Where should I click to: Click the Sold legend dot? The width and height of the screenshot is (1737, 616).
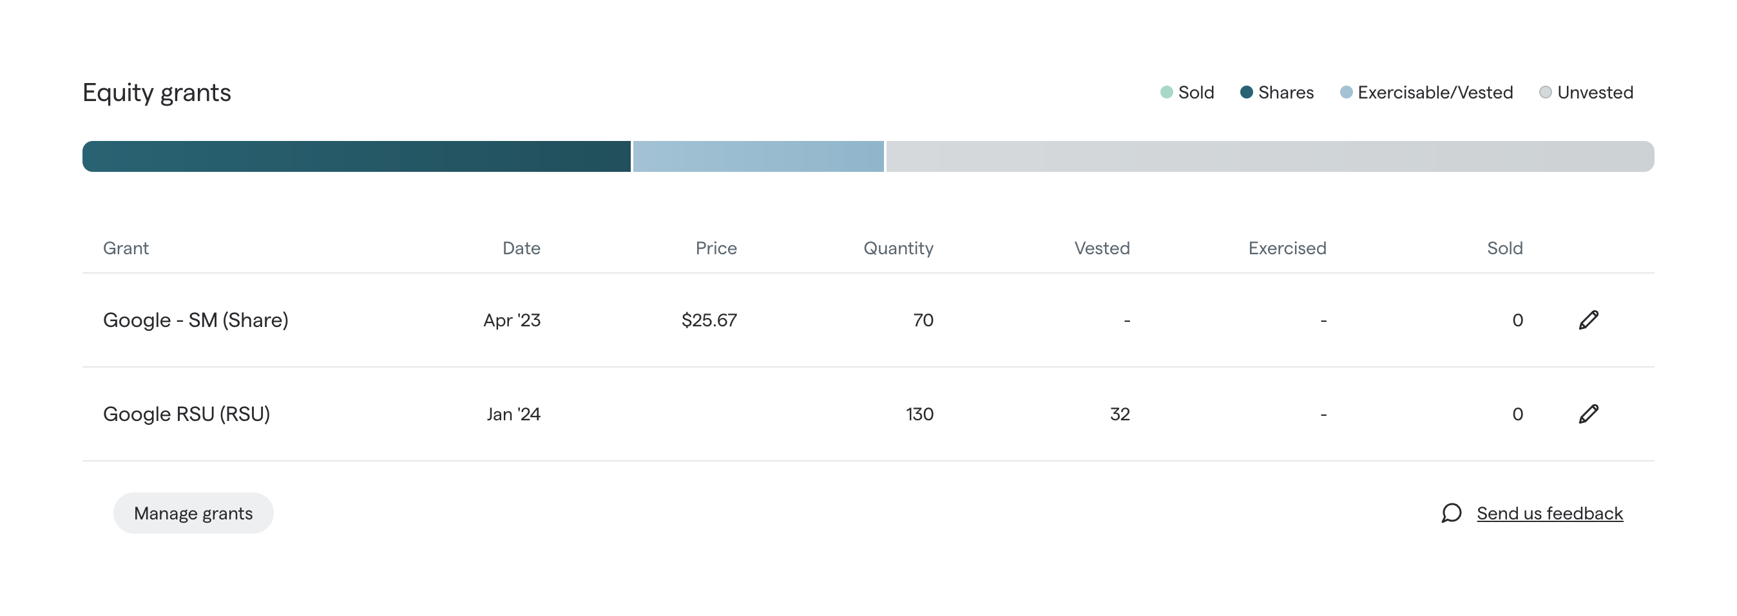pyautogui.click(x=1166, y=92)
